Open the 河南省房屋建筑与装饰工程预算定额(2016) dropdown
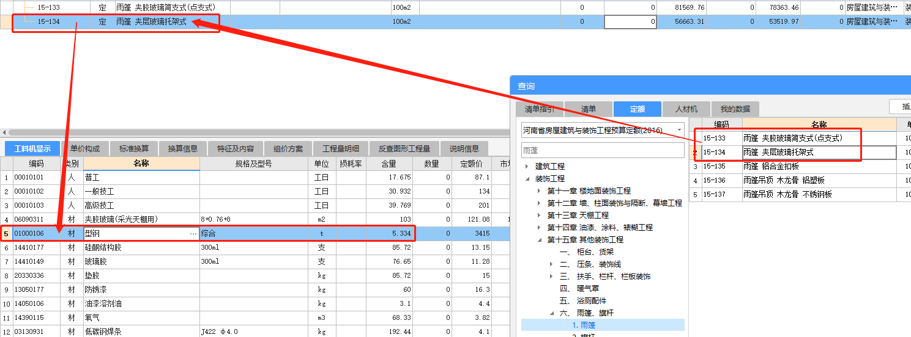 click(x=679, y=130)
